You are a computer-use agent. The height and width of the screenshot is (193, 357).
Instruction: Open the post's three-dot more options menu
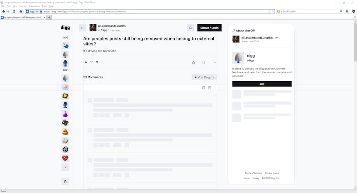click(214, 62)
